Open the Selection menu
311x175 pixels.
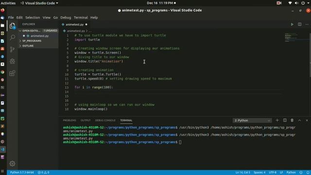click(33, 17)
